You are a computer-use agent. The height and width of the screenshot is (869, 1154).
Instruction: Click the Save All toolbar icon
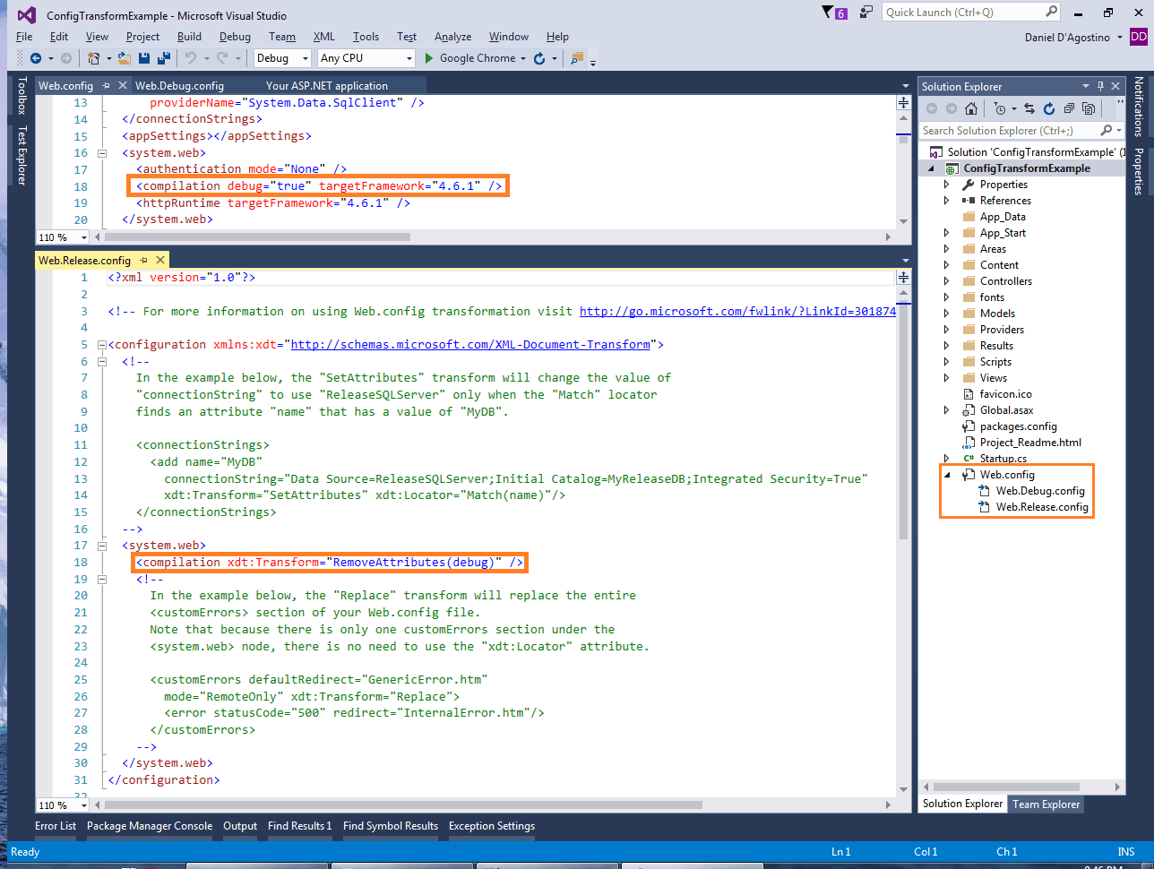(x=163, y=56)
